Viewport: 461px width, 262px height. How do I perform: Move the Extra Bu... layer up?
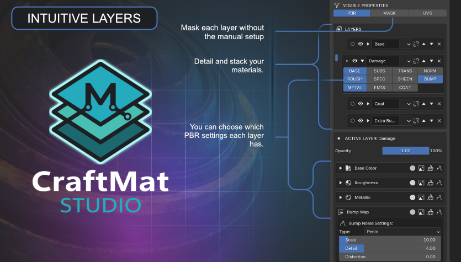tap(423, 121)
